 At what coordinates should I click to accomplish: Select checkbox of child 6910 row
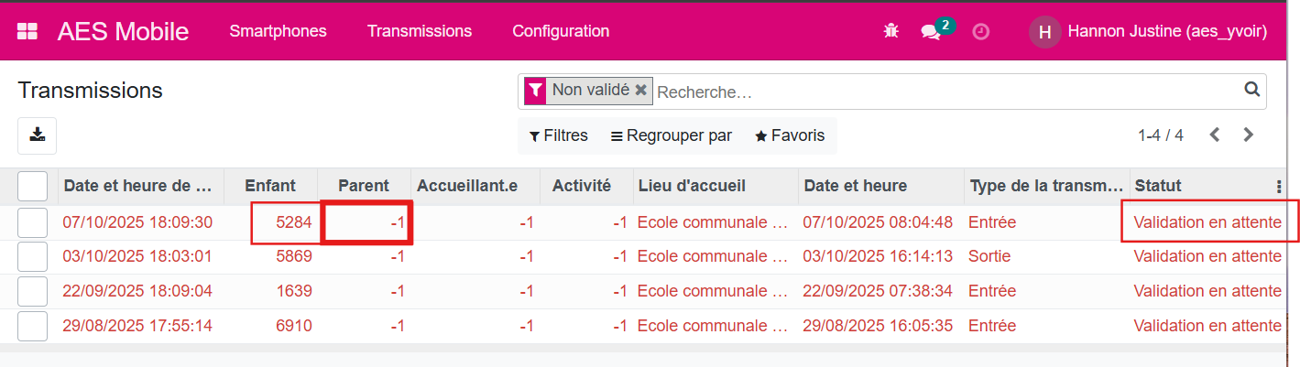click(x=33, y=326)
